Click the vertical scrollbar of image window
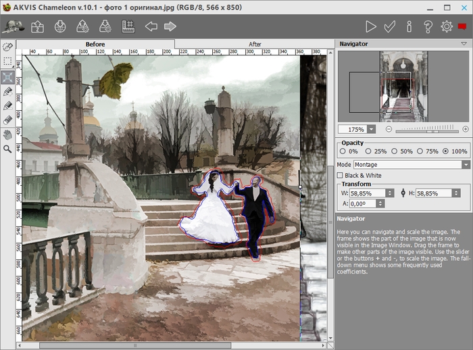The image size is (473, 350). [330, 222]
